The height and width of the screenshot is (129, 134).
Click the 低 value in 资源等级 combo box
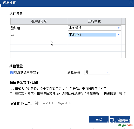click(87, 72)
